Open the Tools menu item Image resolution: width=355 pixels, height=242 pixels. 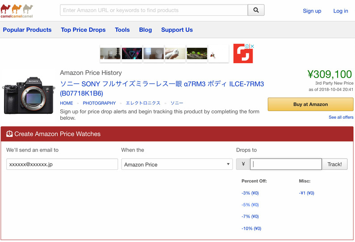click(x=122, y=30)
